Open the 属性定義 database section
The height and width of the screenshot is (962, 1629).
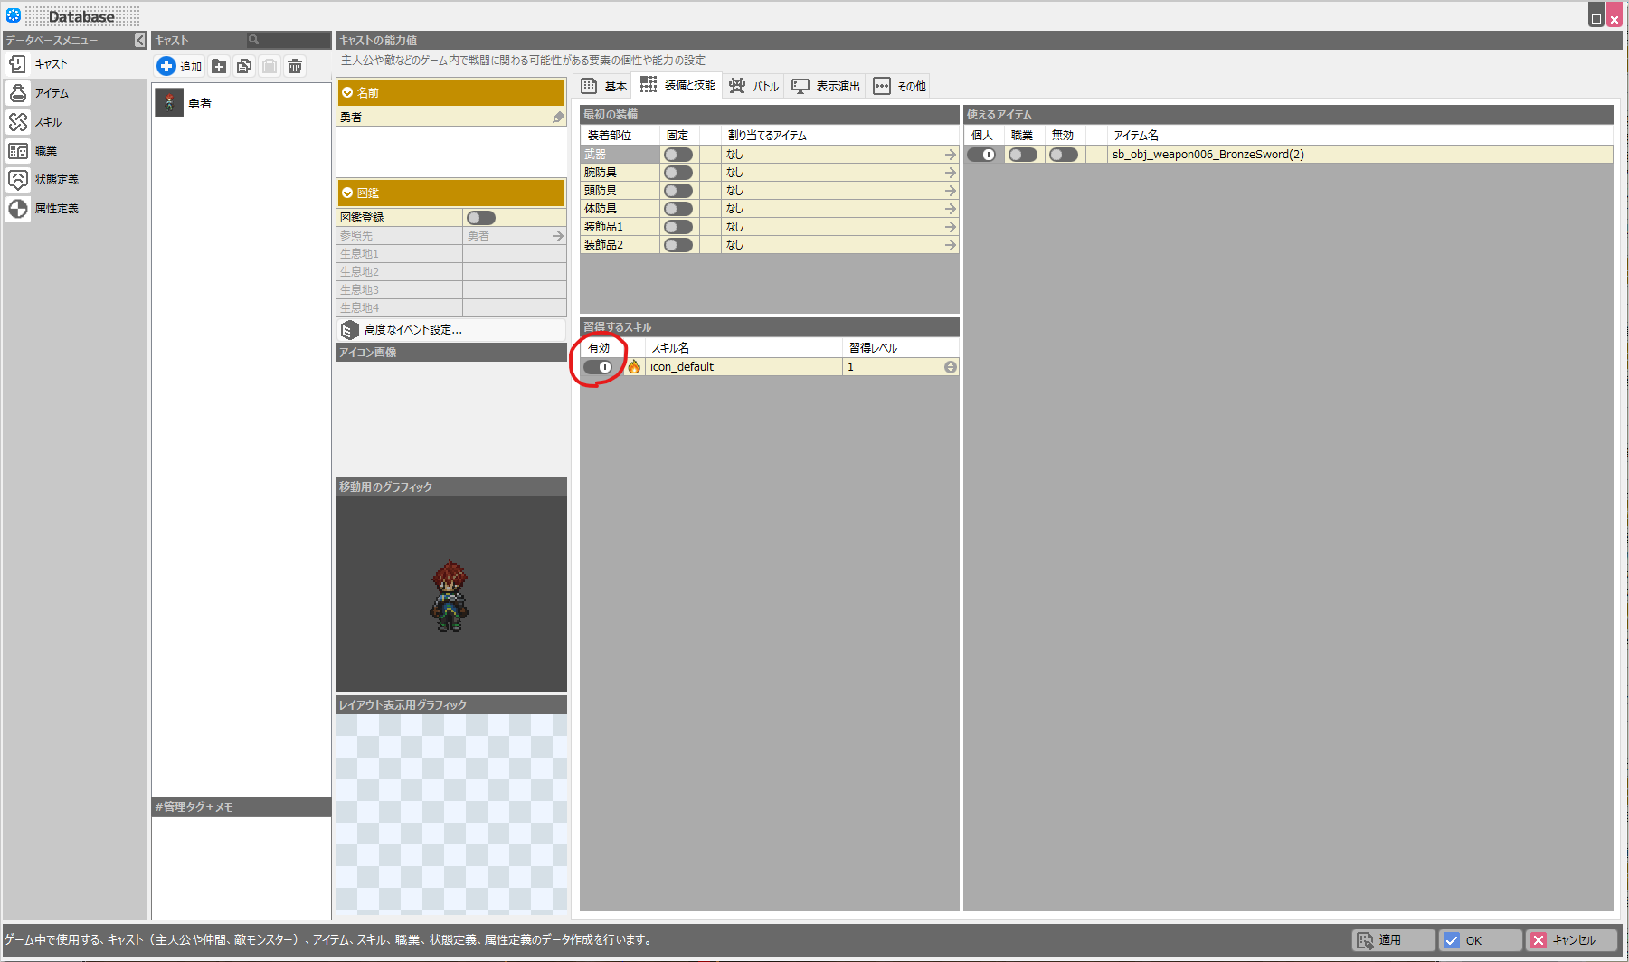coord(56,209)
